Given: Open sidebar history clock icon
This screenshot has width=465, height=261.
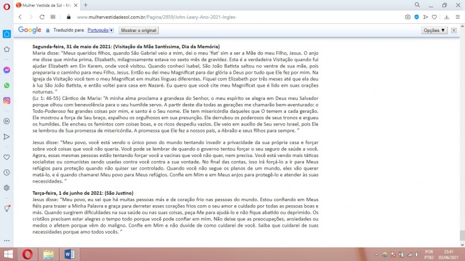Looking at the screenshot, I should [x=6, y=173].
